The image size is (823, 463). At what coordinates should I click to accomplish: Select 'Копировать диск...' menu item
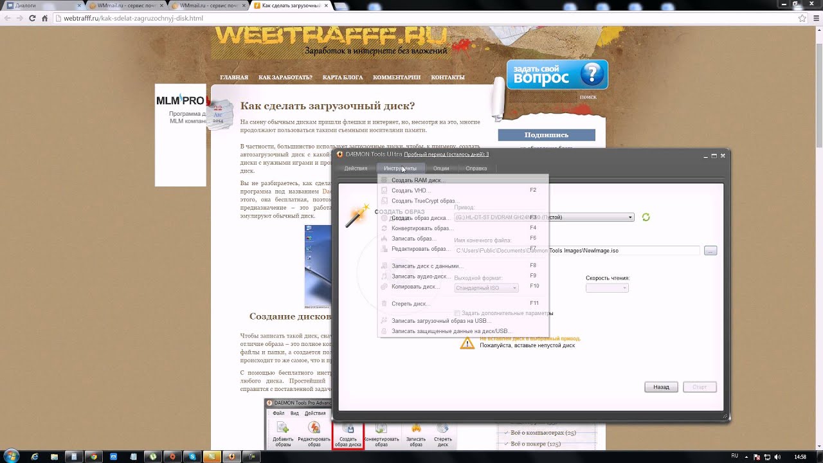point(463,287)
